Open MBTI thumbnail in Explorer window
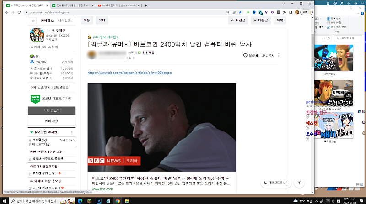Image resolution: width=366 pixels, height=204 pixels. [334, 126]
